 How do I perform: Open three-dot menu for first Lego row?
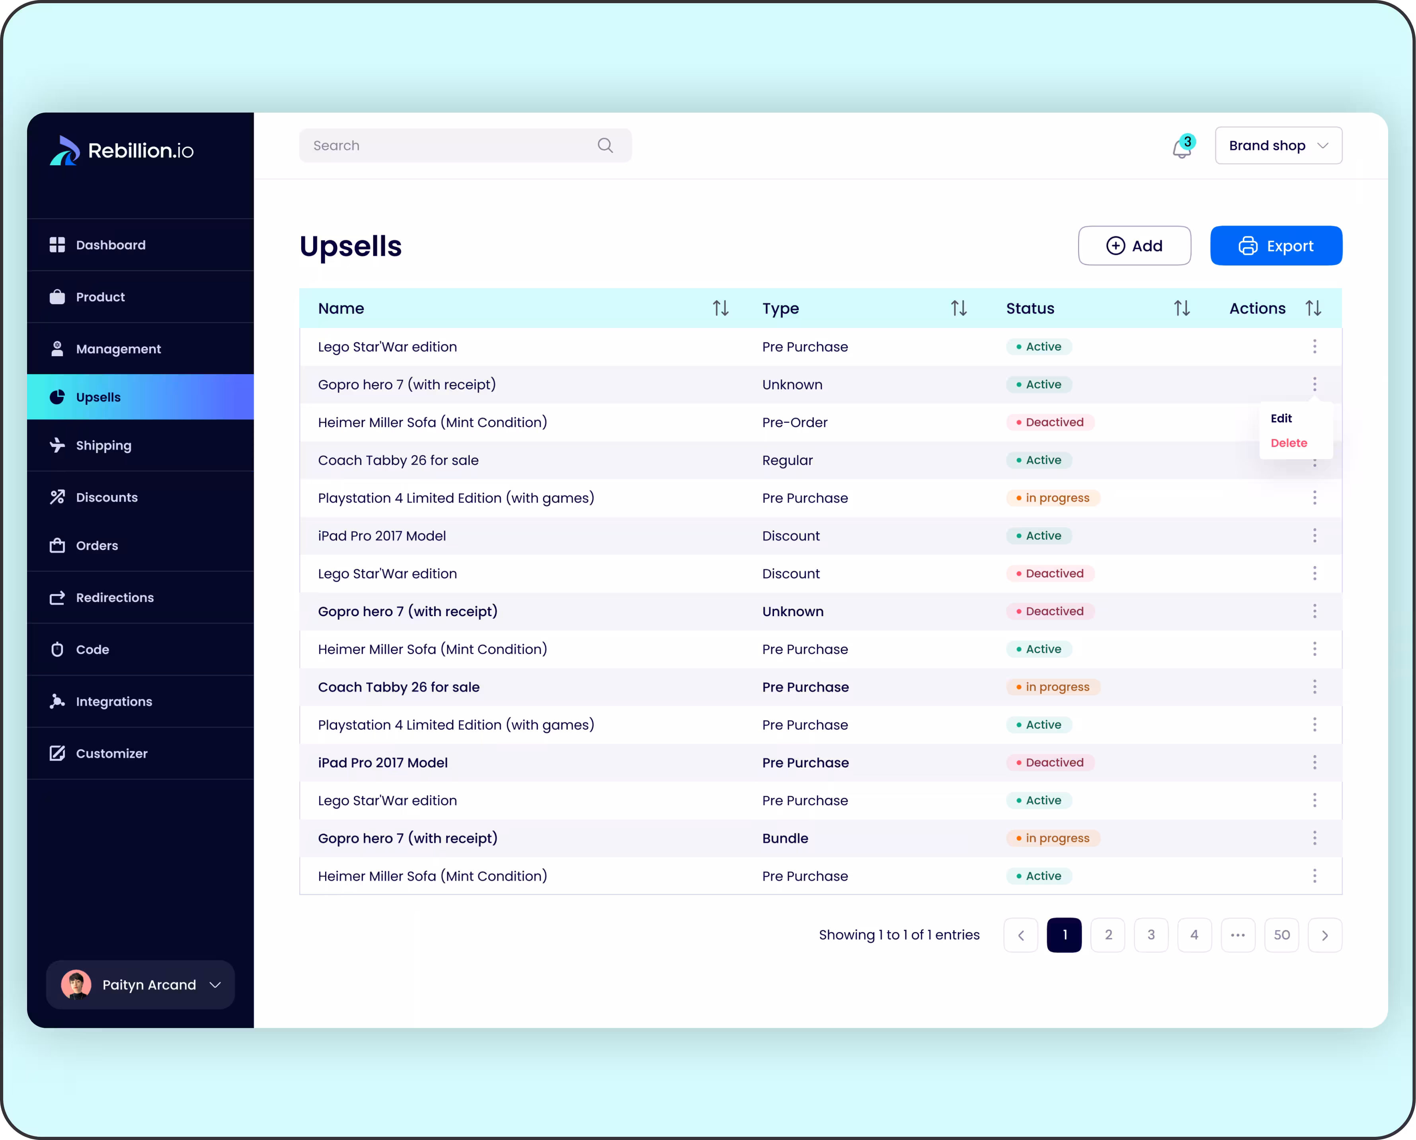tap(1314, 346)
